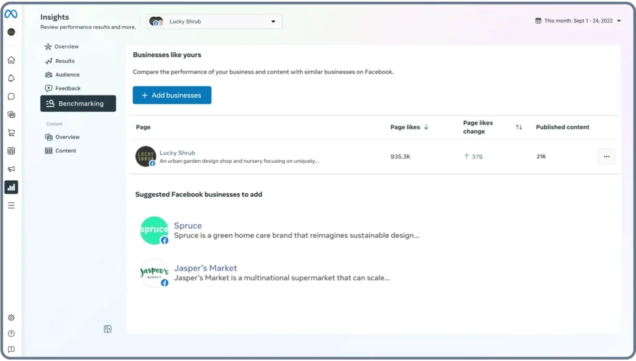
Task: Click the Insights page title
Action: [55, 17]
